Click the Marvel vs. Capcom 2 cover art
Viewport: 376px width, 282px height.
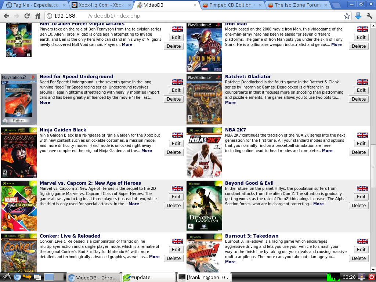(x=19, y=206)
